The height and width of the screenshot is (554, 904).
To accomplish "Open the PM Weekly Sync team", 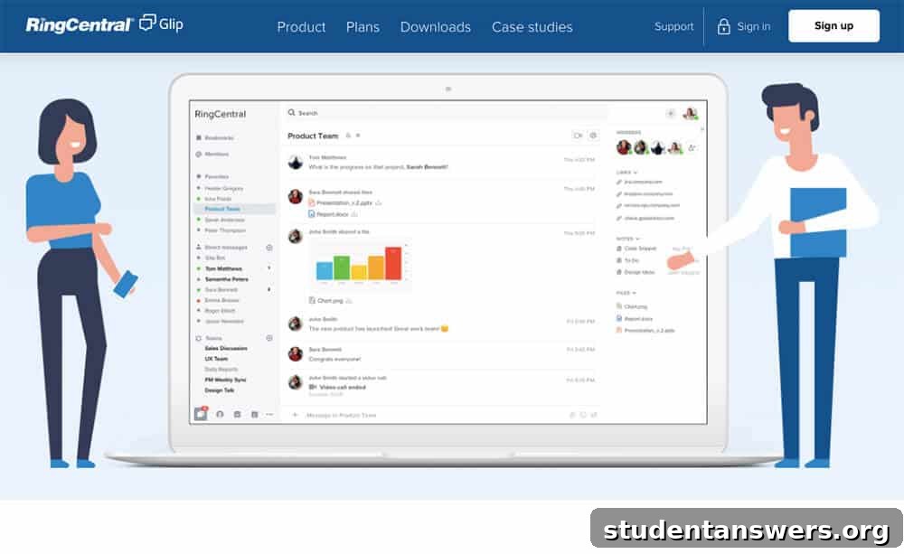I will pos(225,380).
